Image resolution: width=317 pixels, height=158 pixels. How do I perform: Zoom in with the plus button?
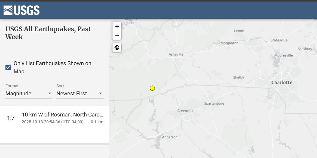point(117,26)
